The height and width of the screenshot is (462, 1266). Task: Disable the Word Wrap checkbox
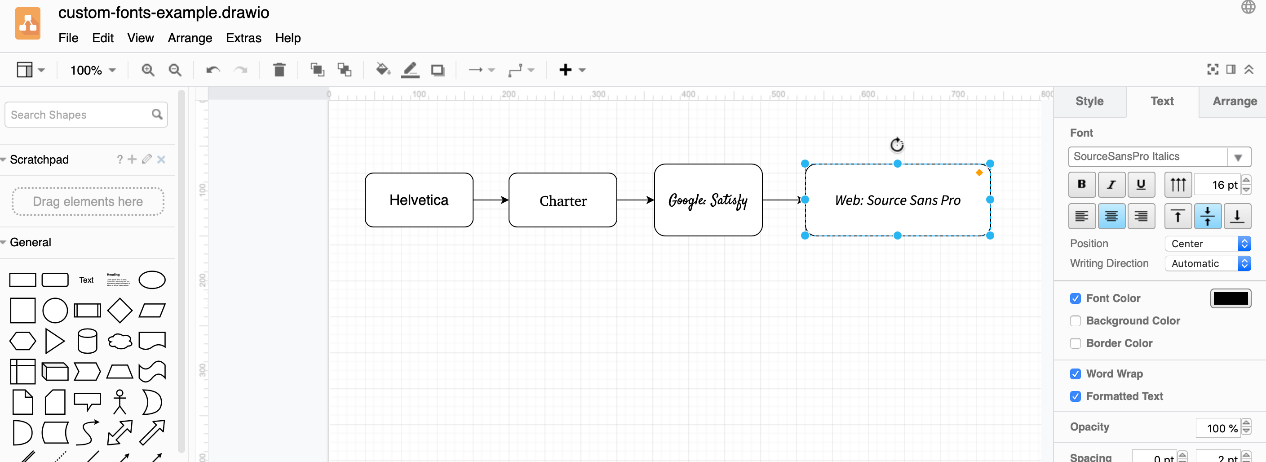(1076, 373)
